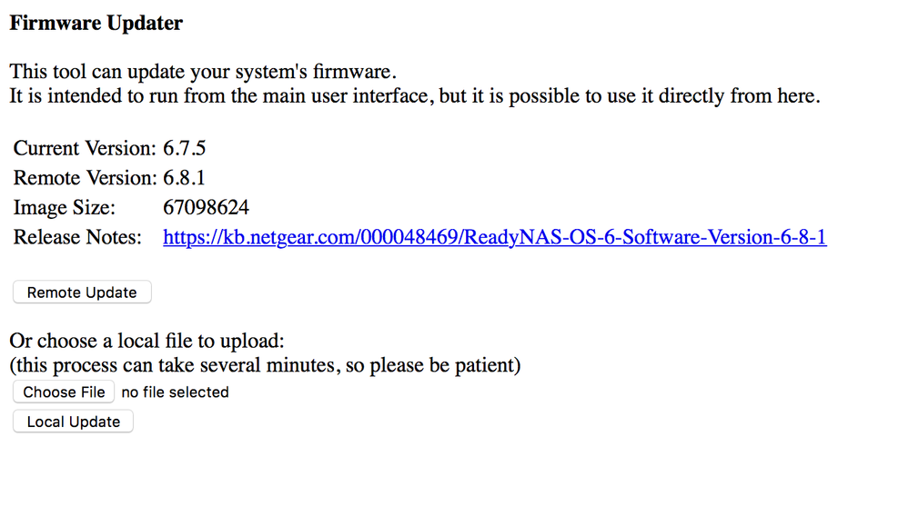The height and width of the screenshot is (516, 909).
Task: Start the Local Update
Action: (73, 422)
